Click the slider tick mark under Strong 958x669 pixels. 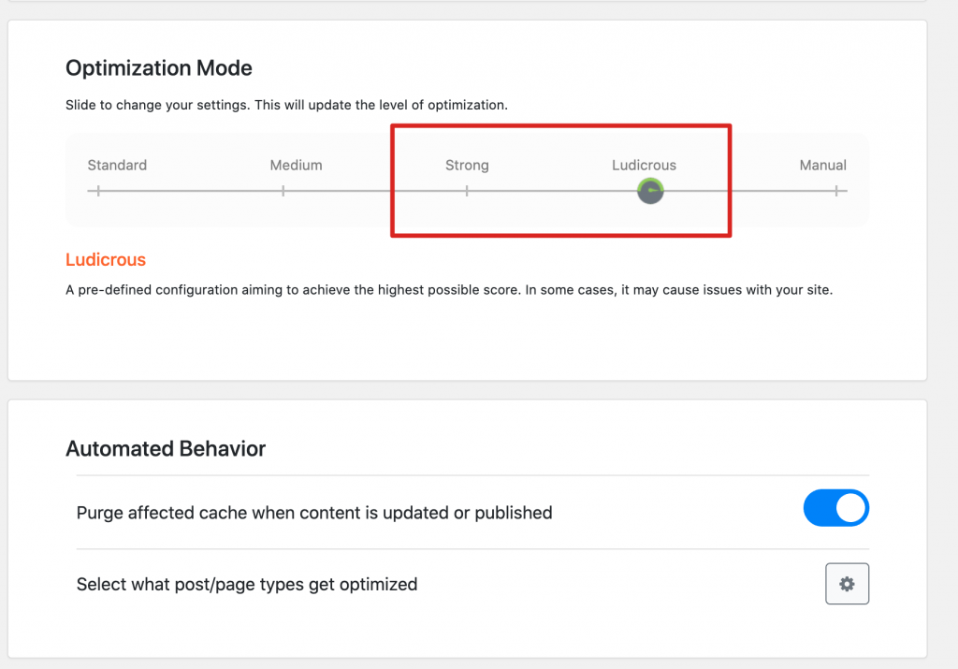[x=467, y=191]
